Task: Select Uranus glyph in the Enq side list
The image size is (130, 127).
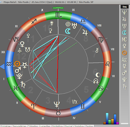Action: (124, 26)
